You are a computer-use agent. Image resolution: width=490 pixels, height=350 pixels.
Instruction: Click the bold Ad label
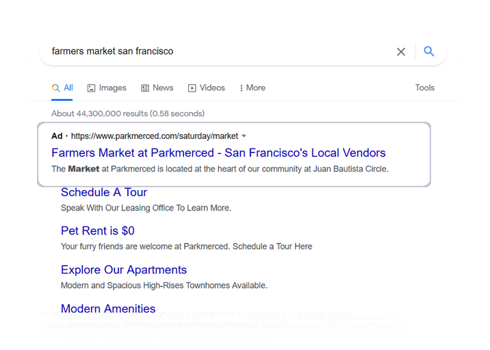pyautogui.click(x=57, y=136)
